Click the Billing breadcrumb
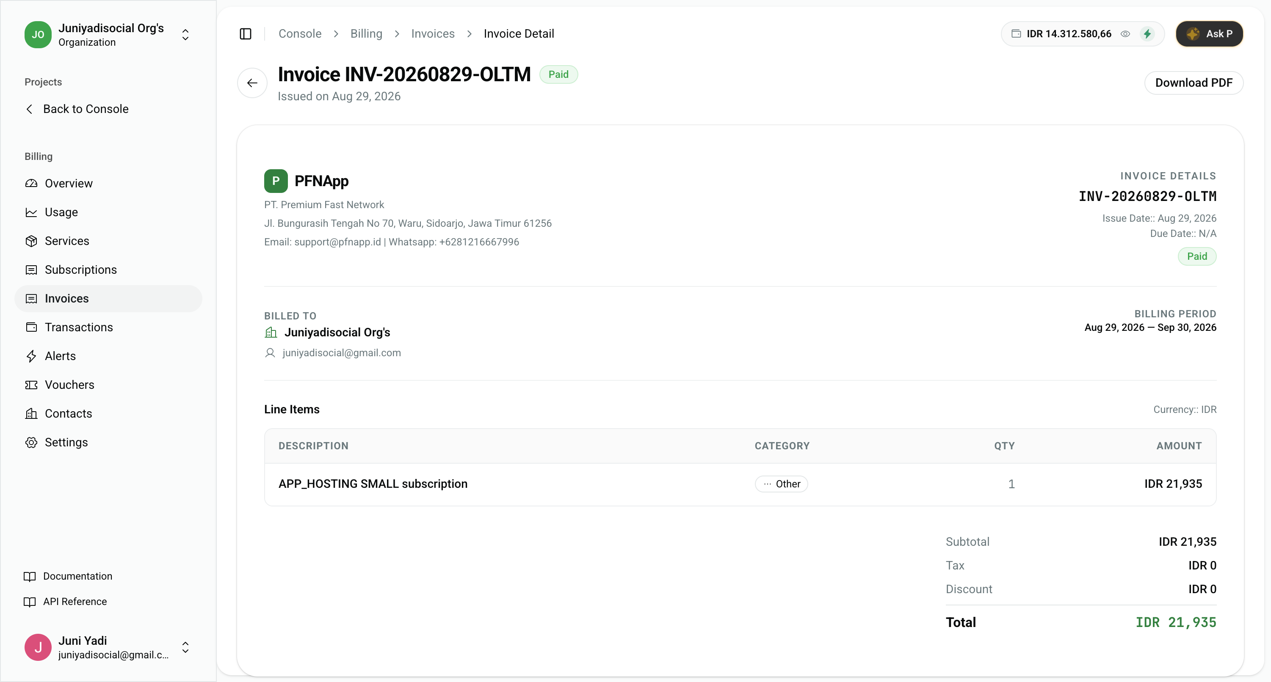Screen dimensions: 1271x682 [x=366, y=33]
